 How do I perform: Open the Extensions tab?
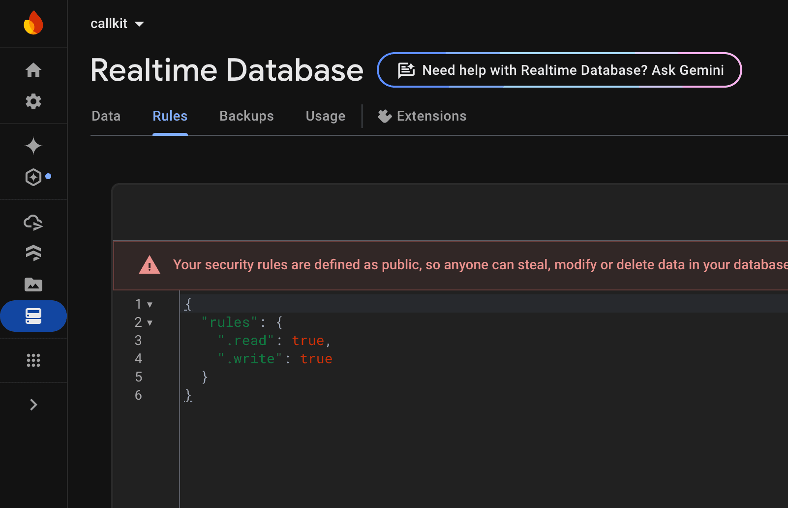point(422,116)
